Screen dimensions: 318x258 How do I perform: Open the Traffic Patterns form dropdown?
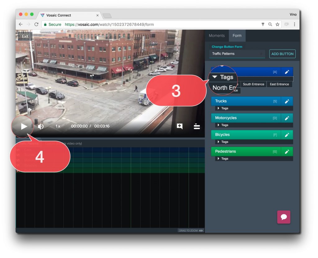click(x=237, y=54)
